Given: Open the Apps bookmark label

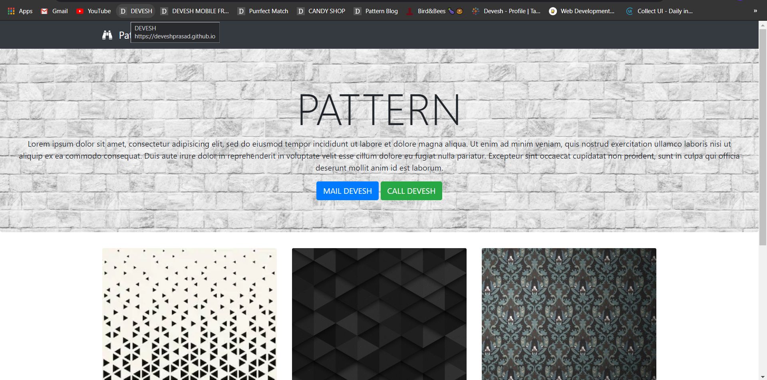Looking at the screenshot, I should (26, 11).
